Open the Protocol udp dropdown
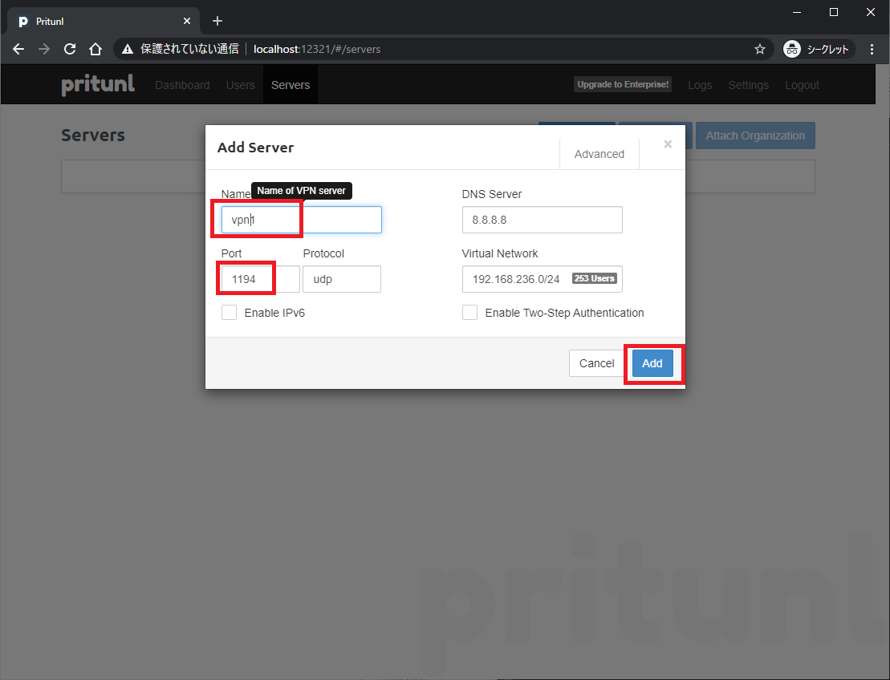This screenshot has height=680, width=890. tap(342, 279)
